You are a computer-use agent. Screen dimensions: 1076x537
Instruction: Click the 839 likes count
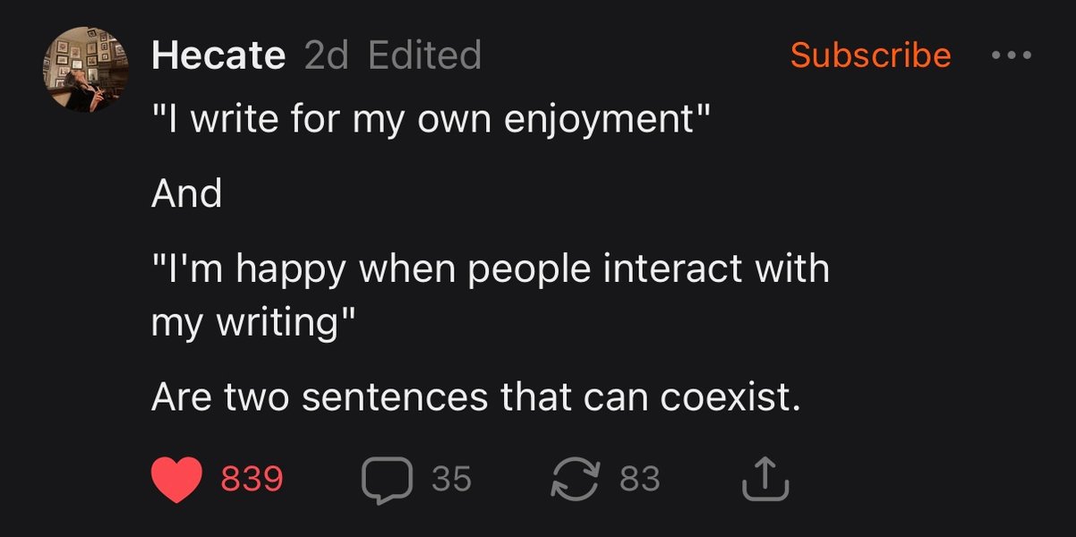coord(252,480)
